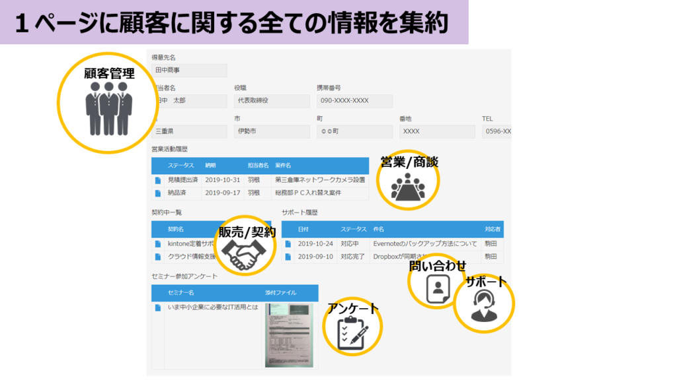The width and height of the screenshot is (677, 380).
Task: Open record icon for 見積提出済 row
Action: 158,179
